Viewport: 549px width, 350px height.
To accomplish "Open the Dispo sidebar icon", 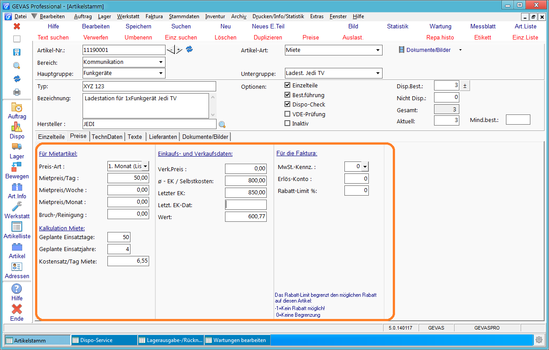I will pos(17,127).
